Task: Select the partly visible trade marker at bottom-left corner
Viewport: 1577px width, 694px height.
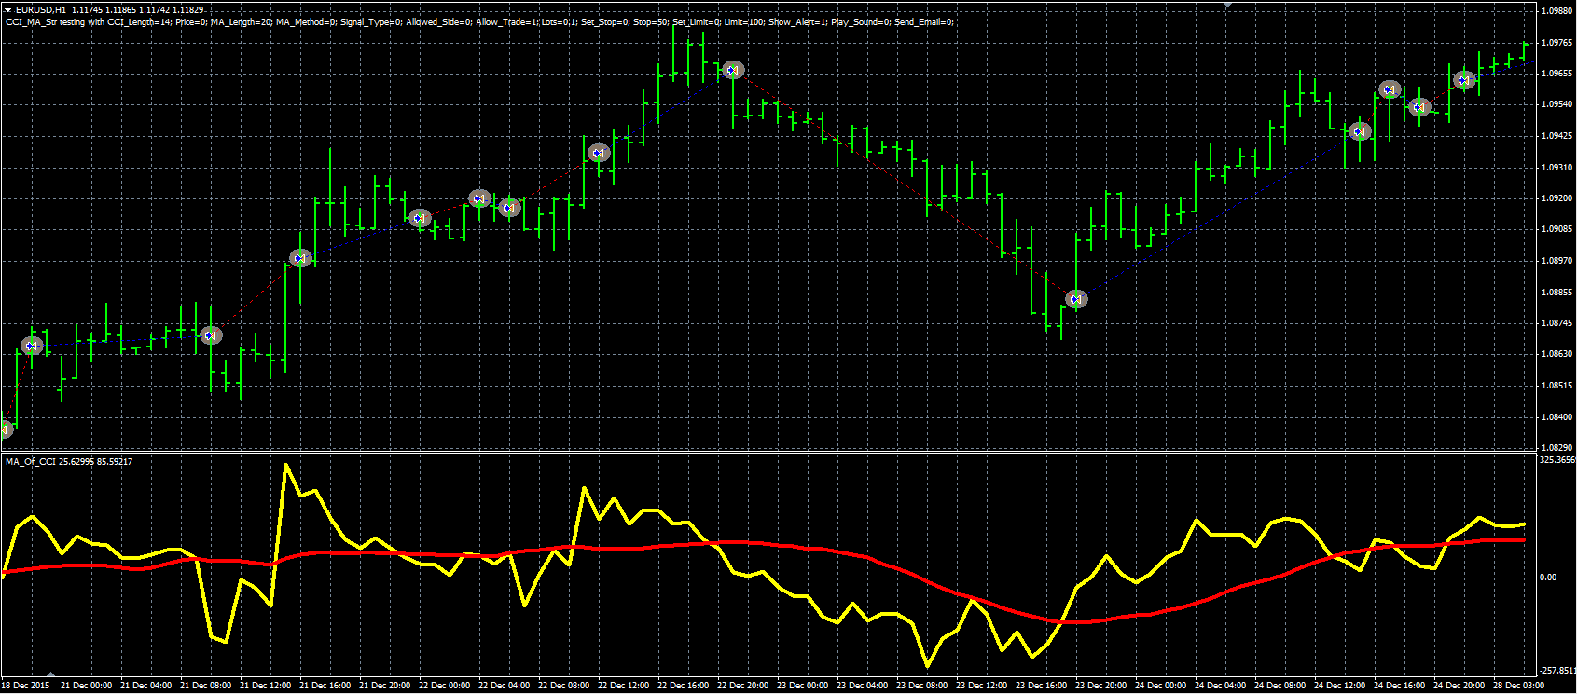Action: (x=5, y=429)
